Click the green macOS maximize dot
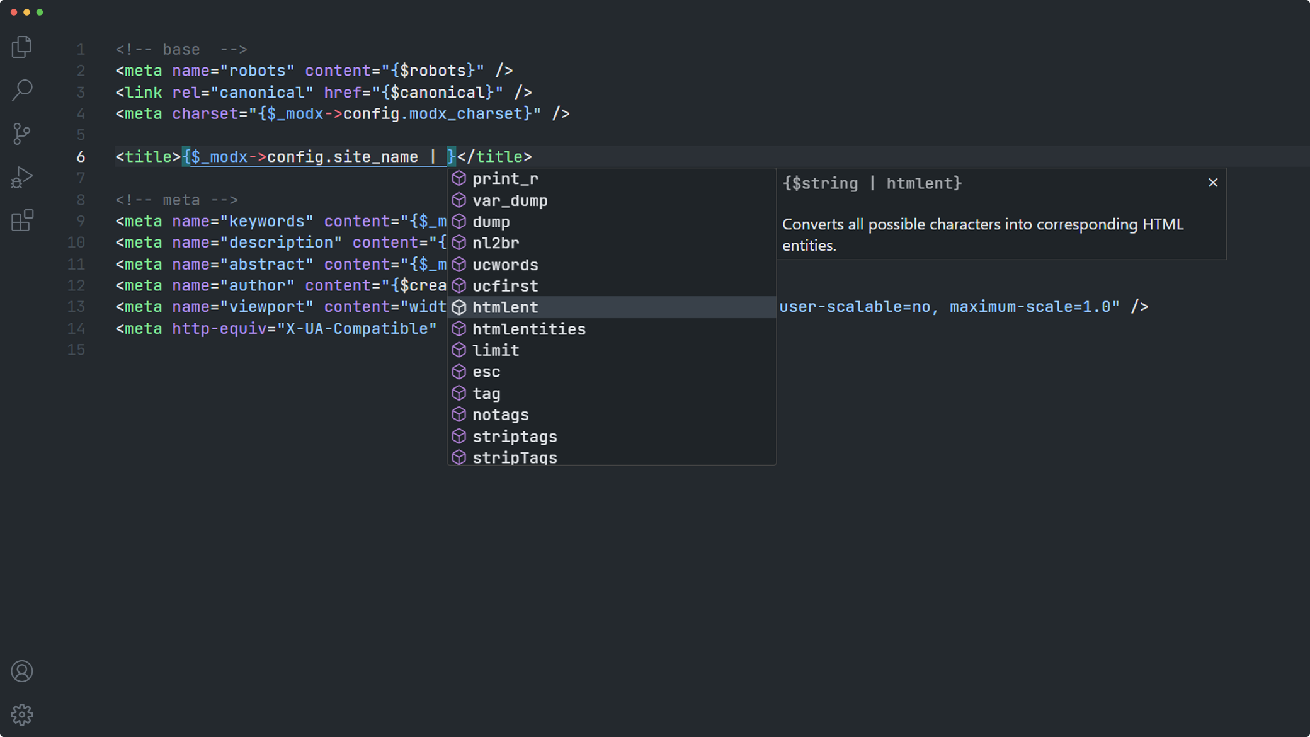 click(40, 13)
